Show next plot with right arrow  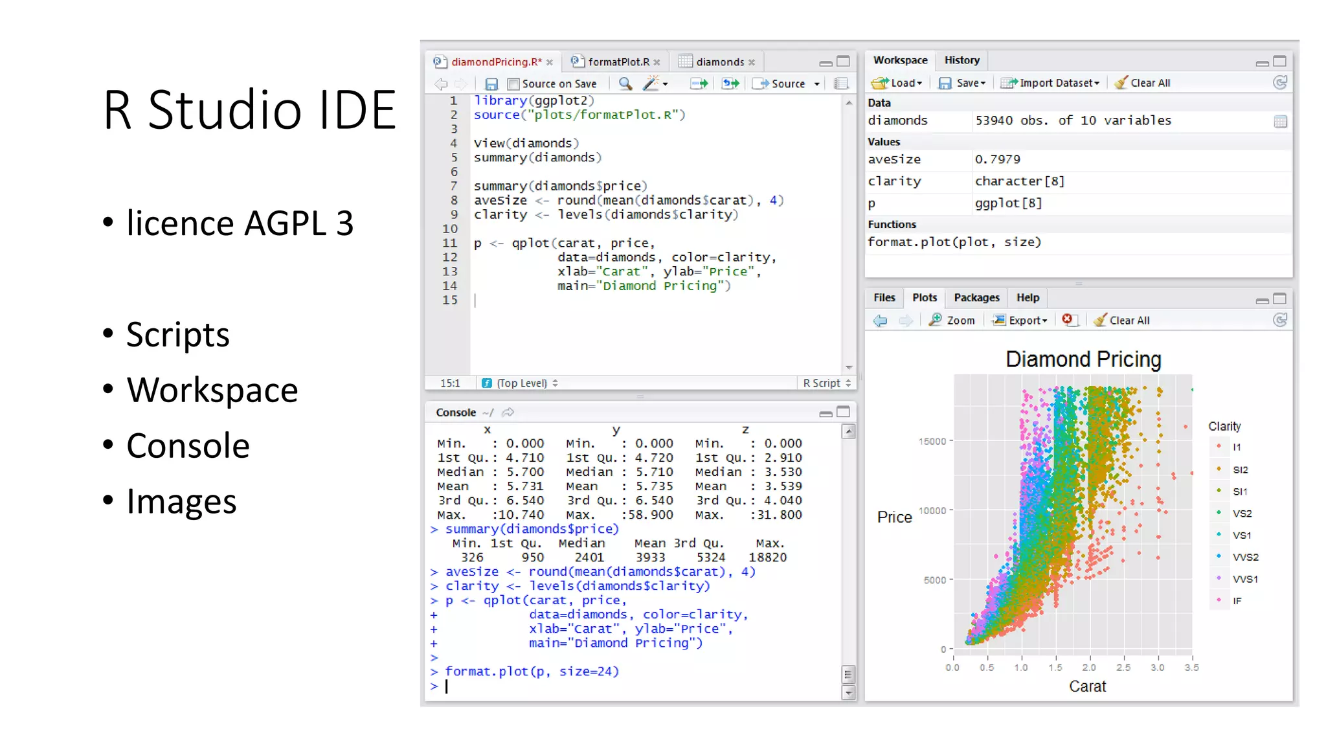click(x=906, y=321)
